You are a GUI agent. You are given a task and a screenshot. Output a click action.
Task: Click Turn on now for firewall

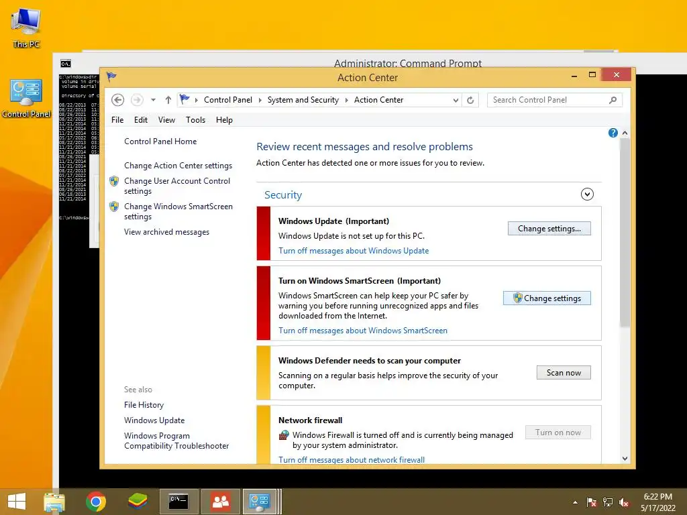pyautogui.click(x=558, y=433)
